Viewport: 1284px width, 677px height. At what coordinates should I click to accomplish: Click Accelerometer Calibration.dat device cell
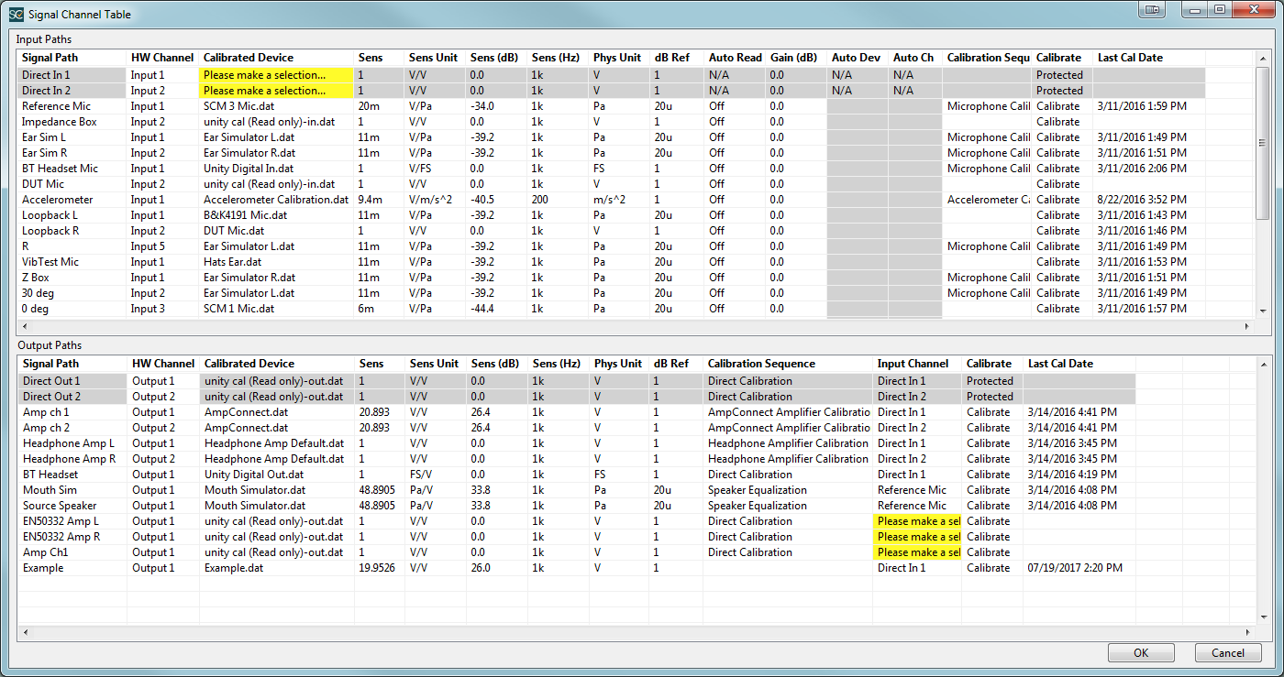click(276, 200)
